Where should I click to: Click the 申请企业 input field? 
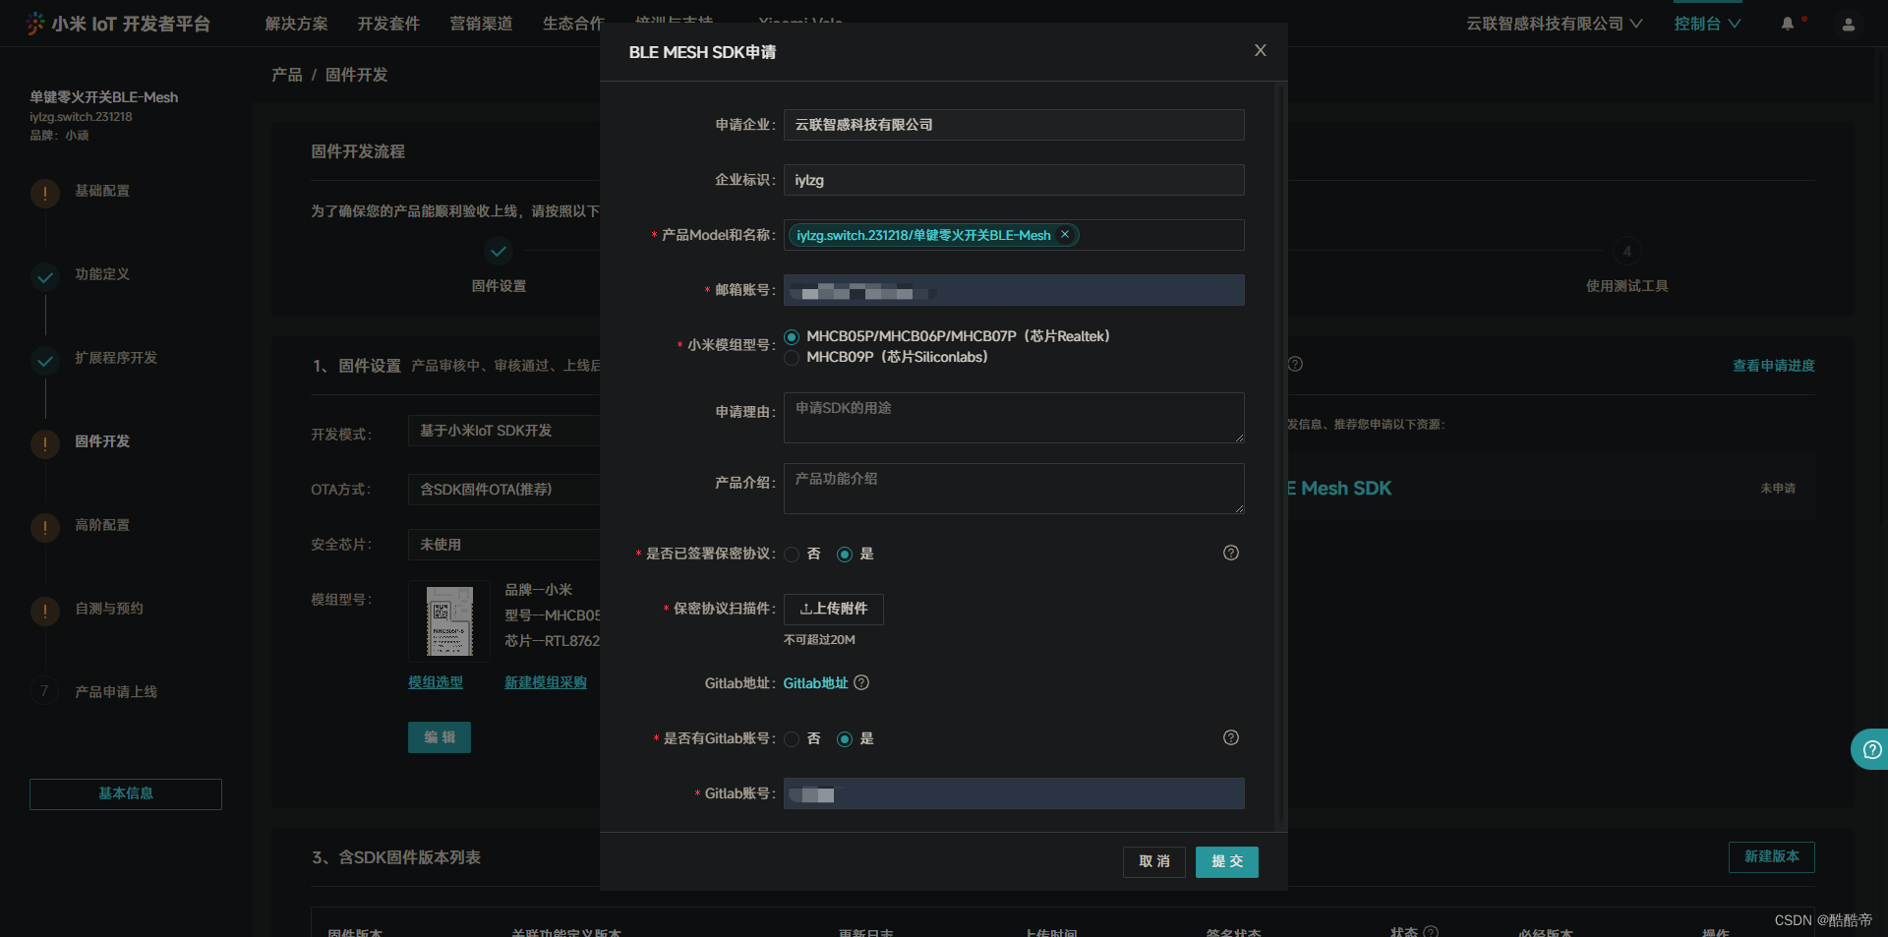(x=1014, y=125)
